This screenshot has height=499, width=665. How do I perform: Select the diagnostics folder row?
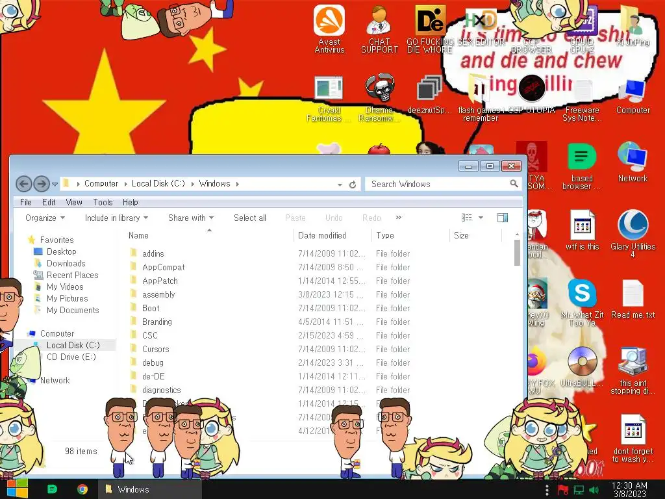pyautogui.click(x=271, y=390)
